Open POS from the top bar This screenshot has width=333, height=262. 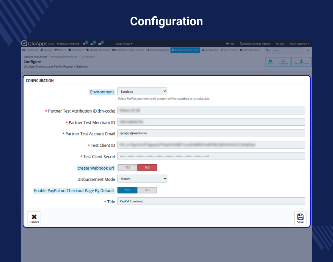click(x=230, y=44)
